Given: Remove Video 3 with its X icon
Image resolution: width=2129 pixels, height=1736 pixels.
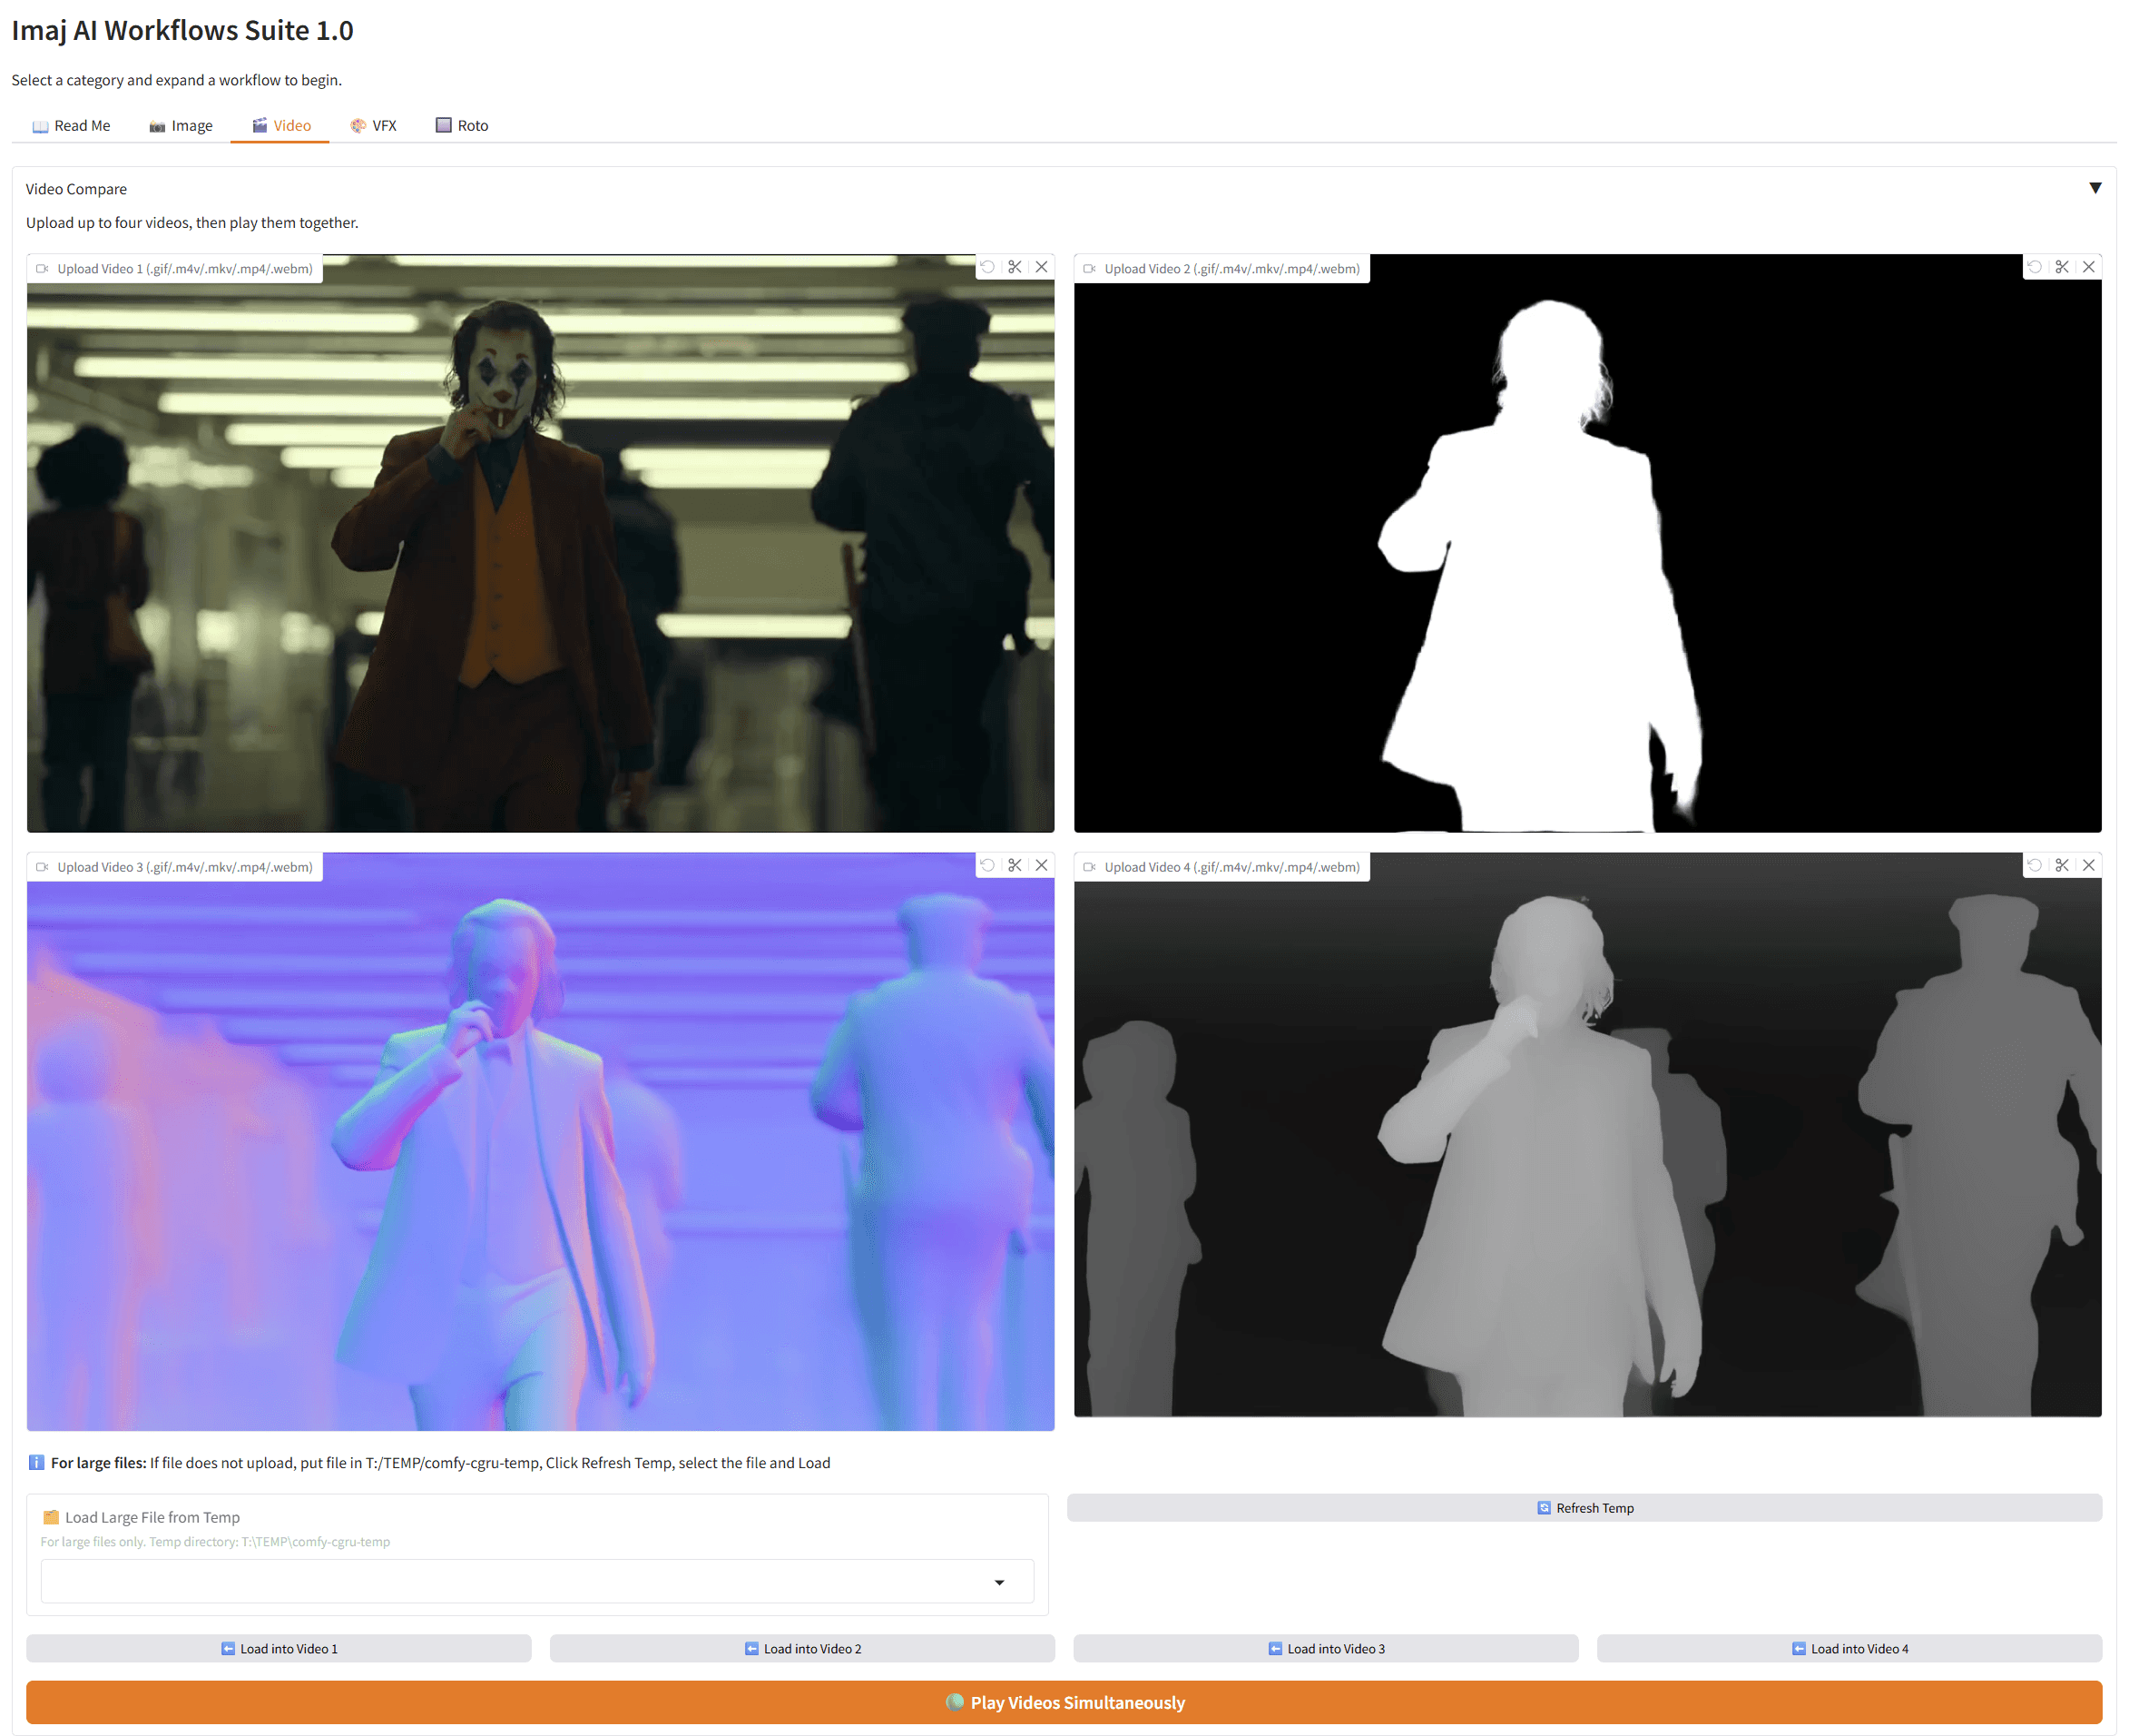Looking at the screenshot, I should coord(1042,865).
